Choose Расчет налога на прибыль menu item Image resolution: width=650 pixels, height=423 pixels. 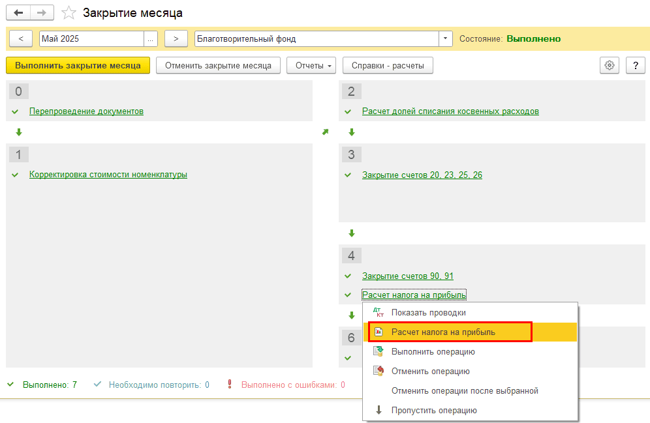click(x=443, y=332)
